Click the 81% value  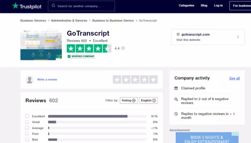pyautogui.click(x=154, y=116)
